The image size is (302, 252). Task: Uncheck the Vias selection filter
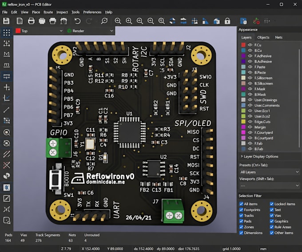[271, 216]
